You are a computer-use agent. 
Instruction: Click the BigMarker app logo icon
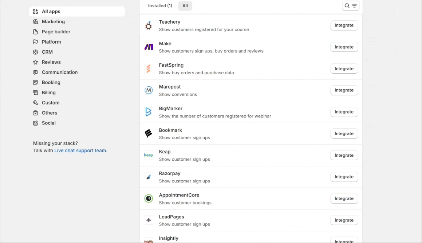149,112
